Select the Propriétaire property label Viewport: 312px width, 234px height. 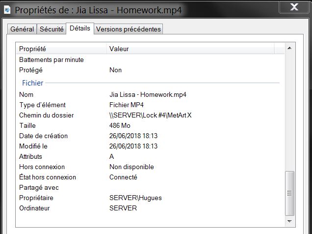point(36,198)
